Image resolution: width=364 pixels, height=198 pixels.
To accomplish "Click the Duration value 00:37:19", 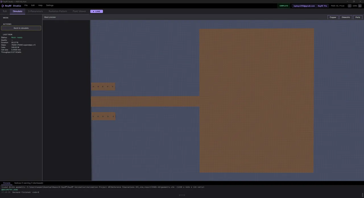I will click(15, 42).
